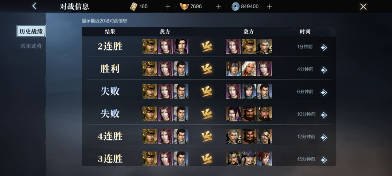The width and height of the screenshot is (392, 176).
Task: Click the gold ingot currency icon
Action: pos(184,7)
